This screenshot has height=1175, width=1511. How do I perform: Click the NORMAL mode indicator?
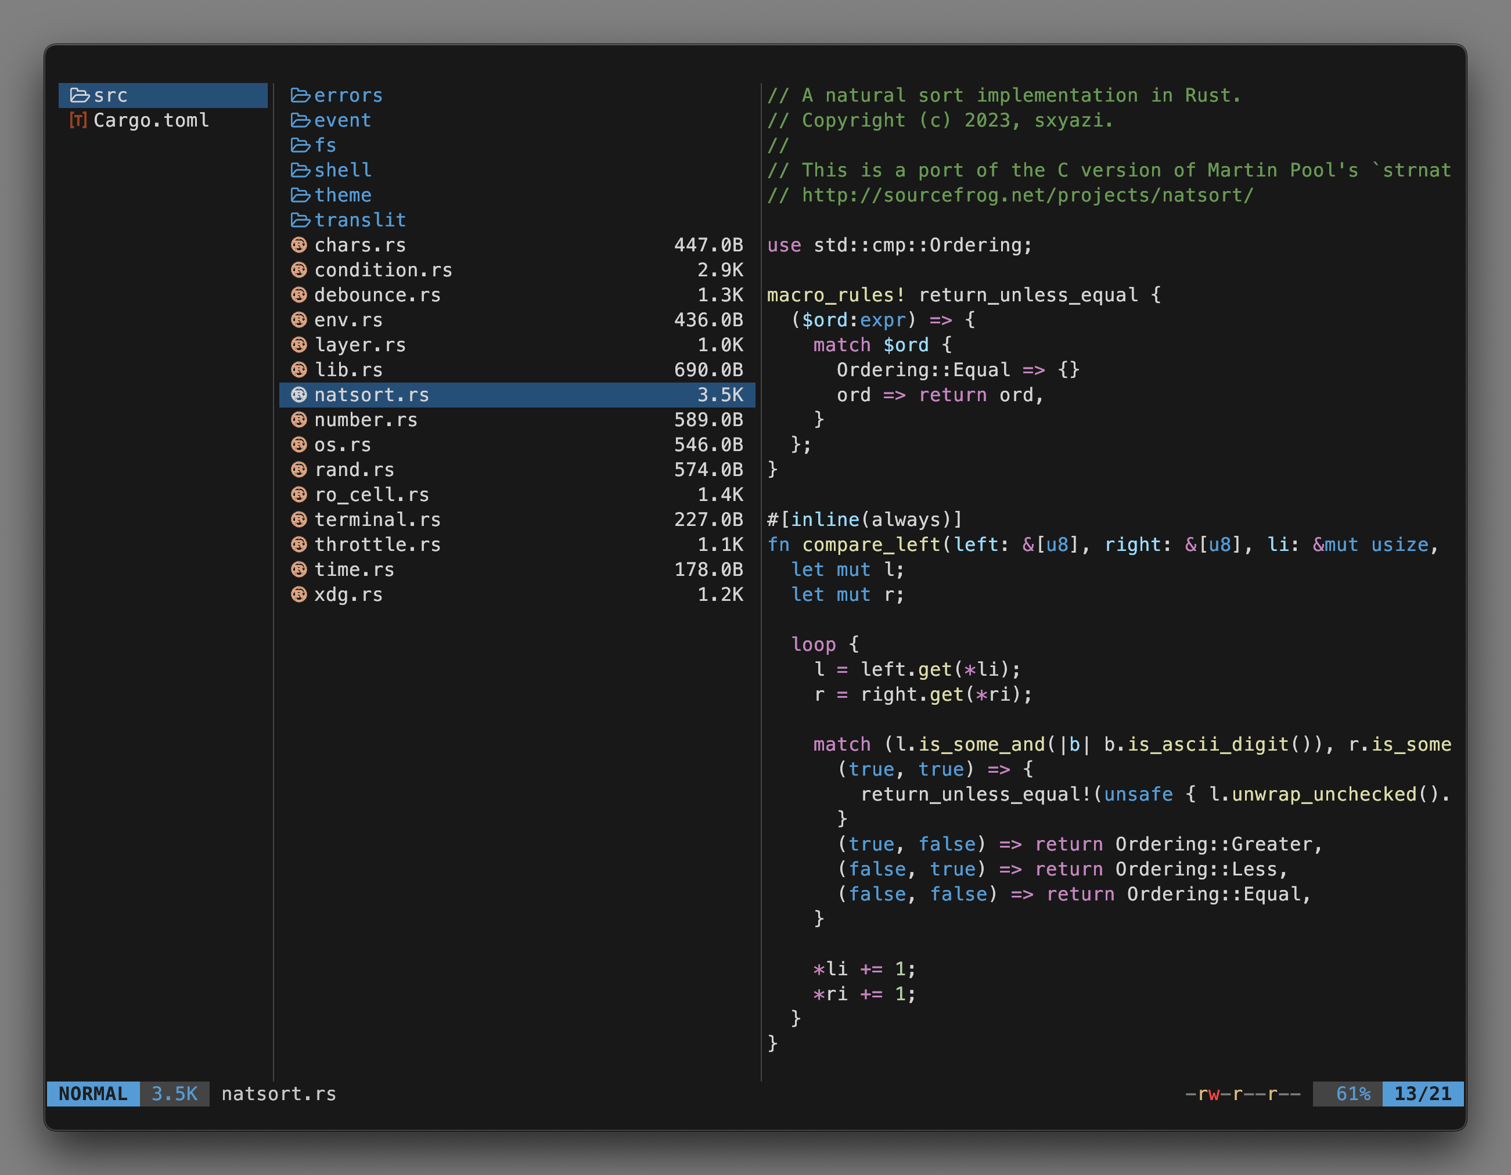click(93, 1093)
